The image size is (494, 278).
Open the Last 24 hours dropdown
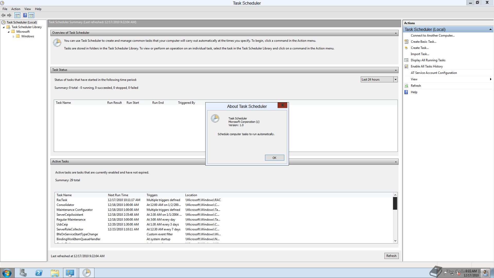[395, 80]
